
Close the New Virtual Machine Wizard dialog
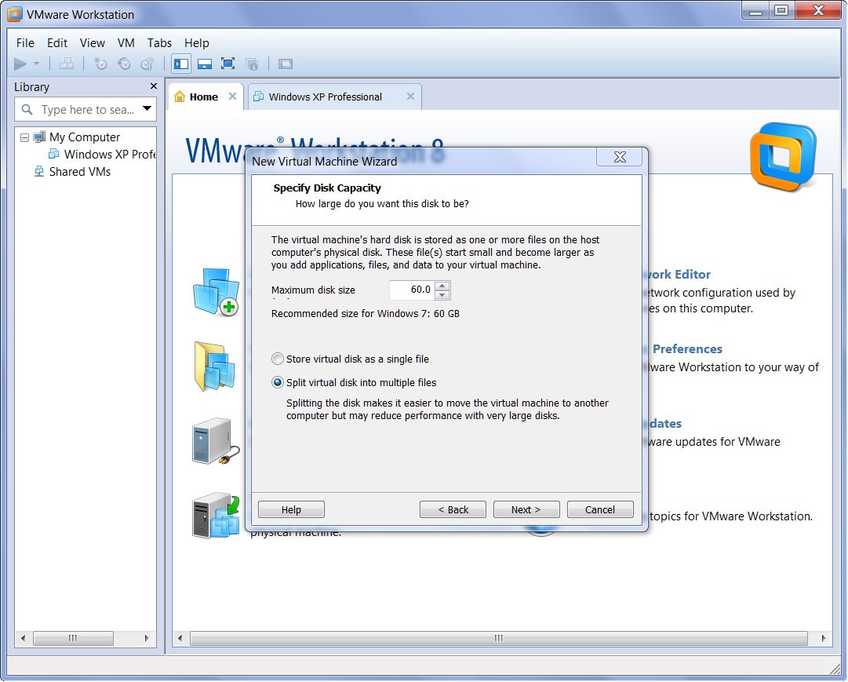620,157
